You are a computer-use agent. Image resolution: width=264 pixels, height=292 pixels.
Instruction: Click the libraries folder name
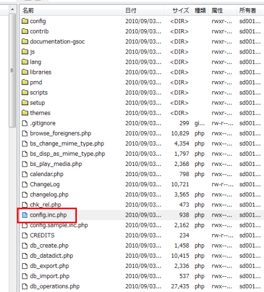40,72
